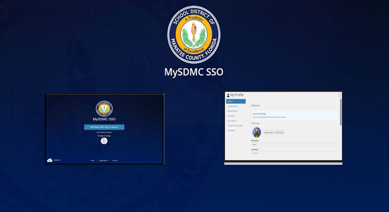Click the School District of Manatee County seal
Image resolution: width=389 pixels, height=212 pixels.
point(194,35)
